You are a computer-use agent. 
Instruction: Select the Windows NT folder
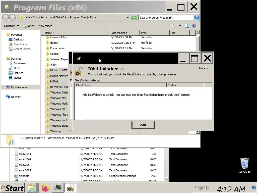tap(57, 109)
